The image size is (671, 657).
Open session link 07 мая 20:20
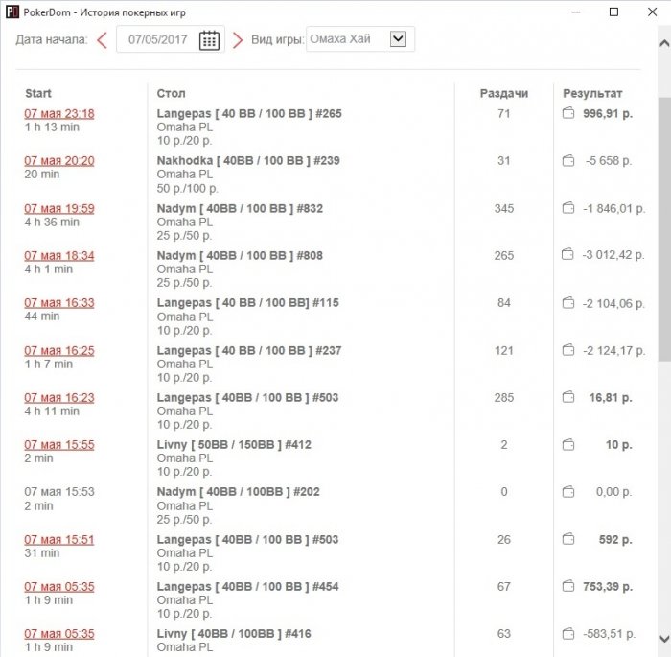(59, 161)
